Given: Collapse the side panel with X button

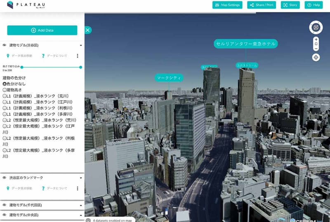Looking at the screenshot, I should pos(88,30).
